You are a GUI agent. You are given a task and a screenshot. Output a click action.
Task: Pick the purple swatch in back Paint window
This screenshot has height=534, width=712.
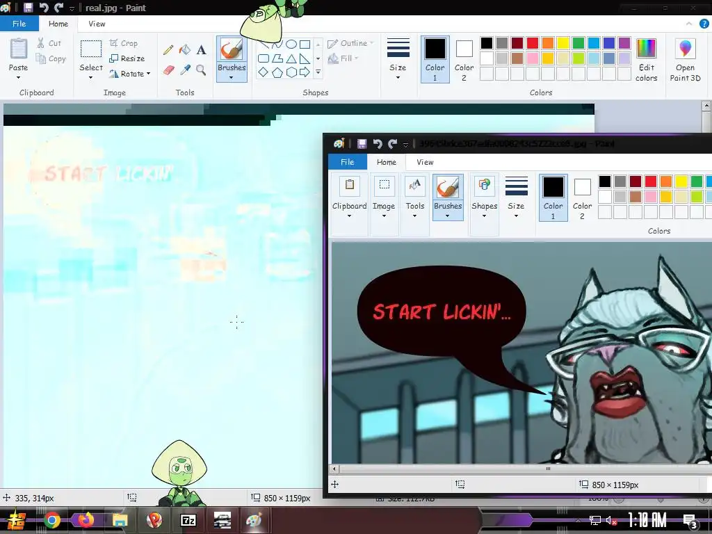624,43
